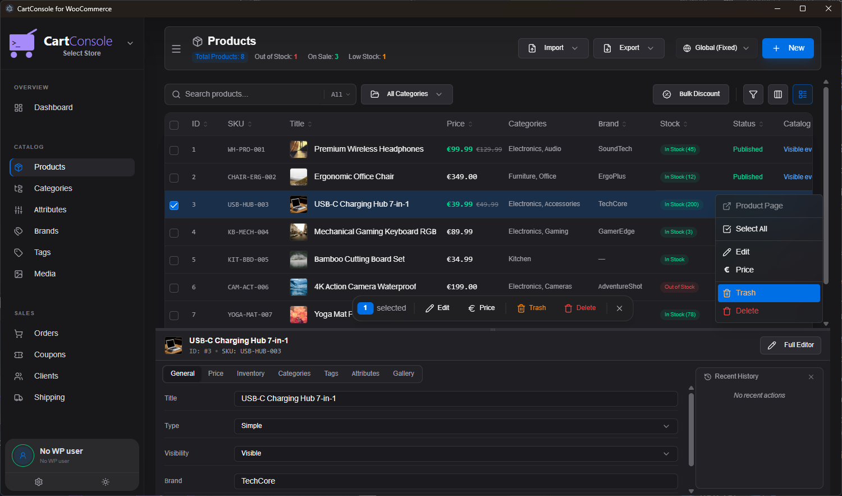Choose Product Page in context menu
The height and width of the screenshot is (496, 842).
point(768,206)
